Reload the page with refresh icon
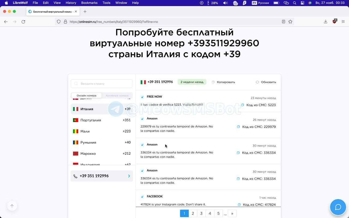 (x=23, y=22)
